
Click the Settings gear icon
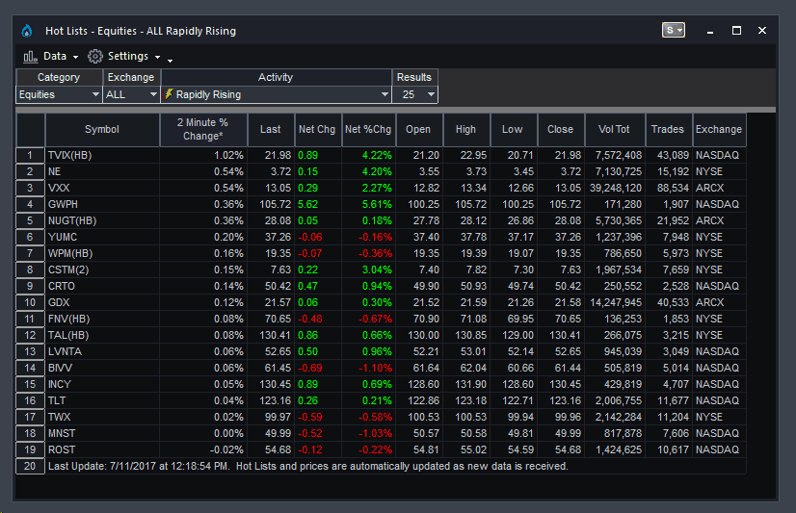pyautogui.click(x=95, y=57)
